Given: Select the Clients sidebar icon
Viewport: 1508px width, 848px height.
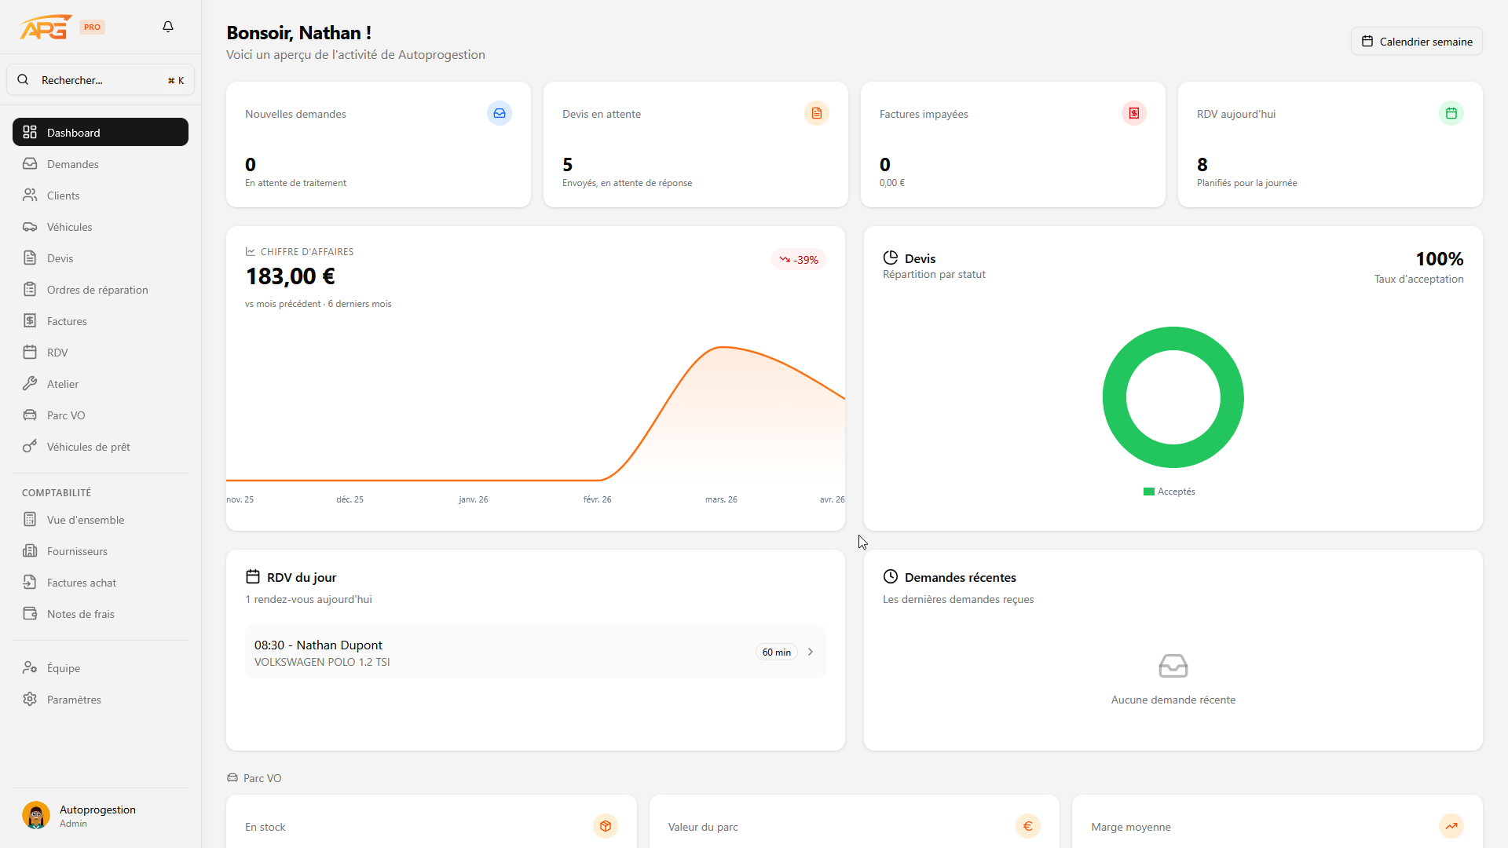Looking at the screenshot, I should tap(30, 195).
